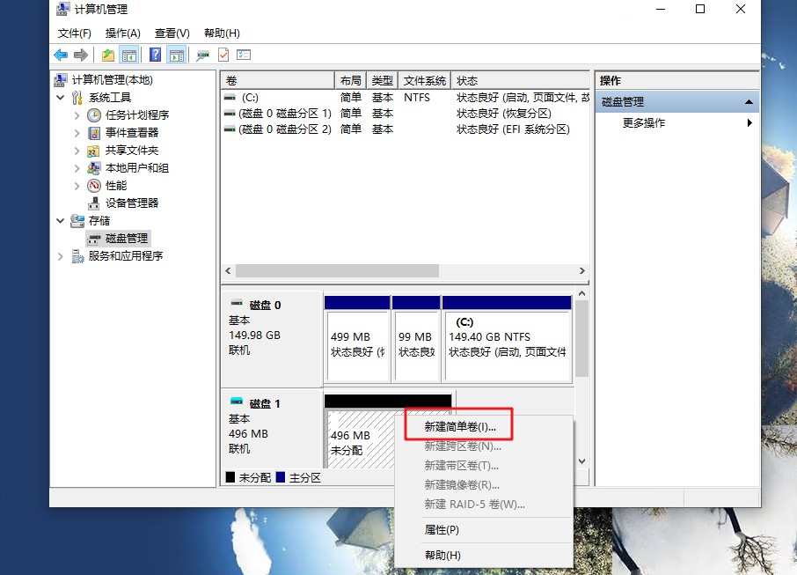Collapse the 系统工具 tree node
This screenshot has width=797, height=575.
point(61,97)
